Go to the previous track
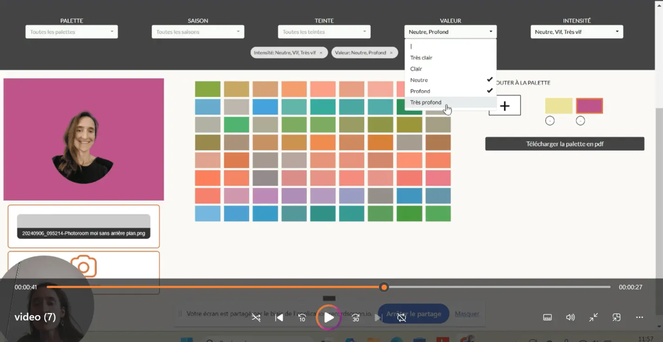This screenshot has width=663, height=342. tap(279, 318)
